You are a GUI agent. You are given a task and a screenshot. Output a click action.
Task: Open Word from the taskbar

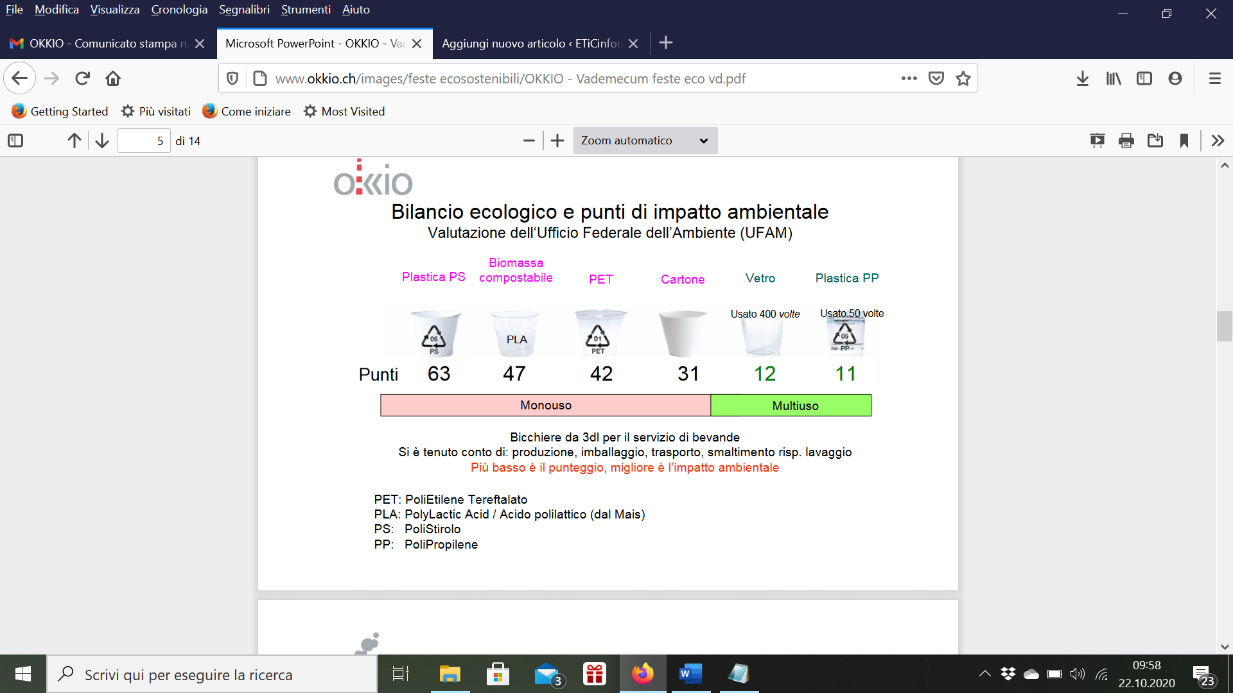(x=690, y=674)
